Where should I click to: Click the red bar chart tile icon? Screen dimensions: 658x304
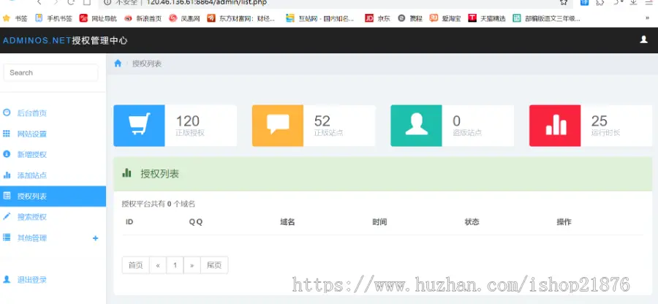point(555,126)
